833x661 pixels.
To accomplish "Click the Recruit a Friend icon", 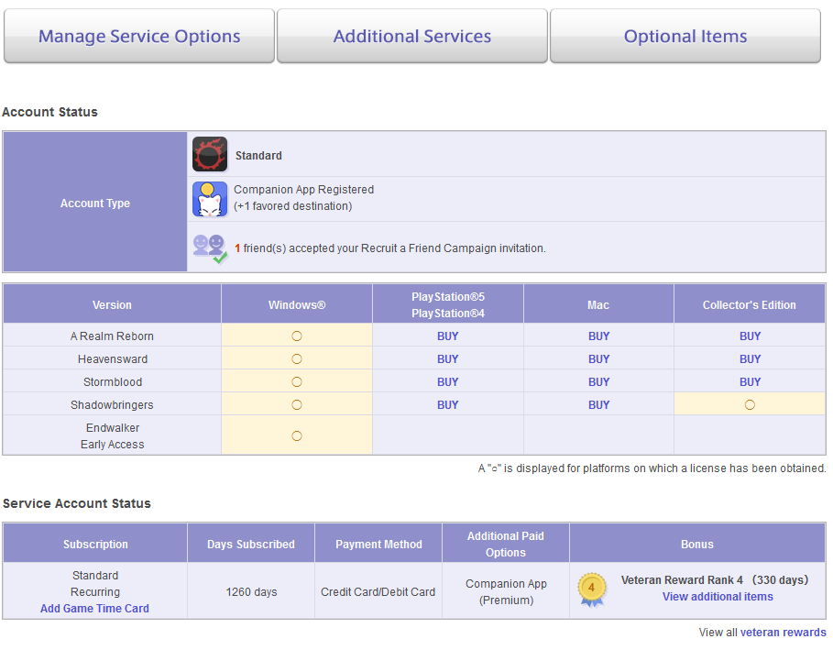I will [211, 248].
